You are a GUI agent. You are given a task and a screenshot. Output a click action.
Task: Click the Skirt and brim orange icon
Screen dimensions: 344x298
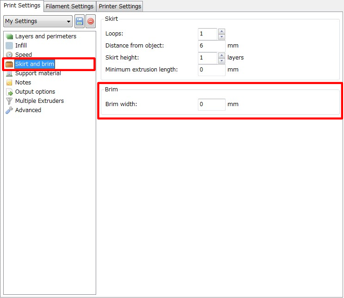pyautogui.click(x=9, y=64)
